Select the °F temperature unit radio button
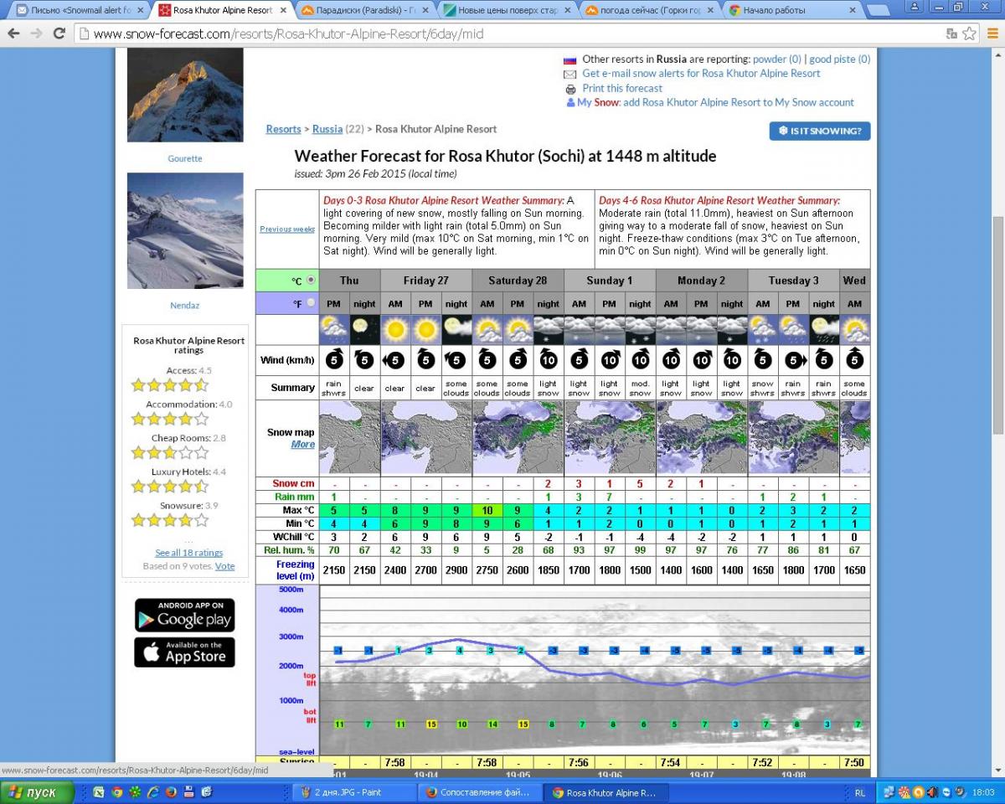Image resolution: width=1005 pixels, height=804 pixels. coord(311,303)
